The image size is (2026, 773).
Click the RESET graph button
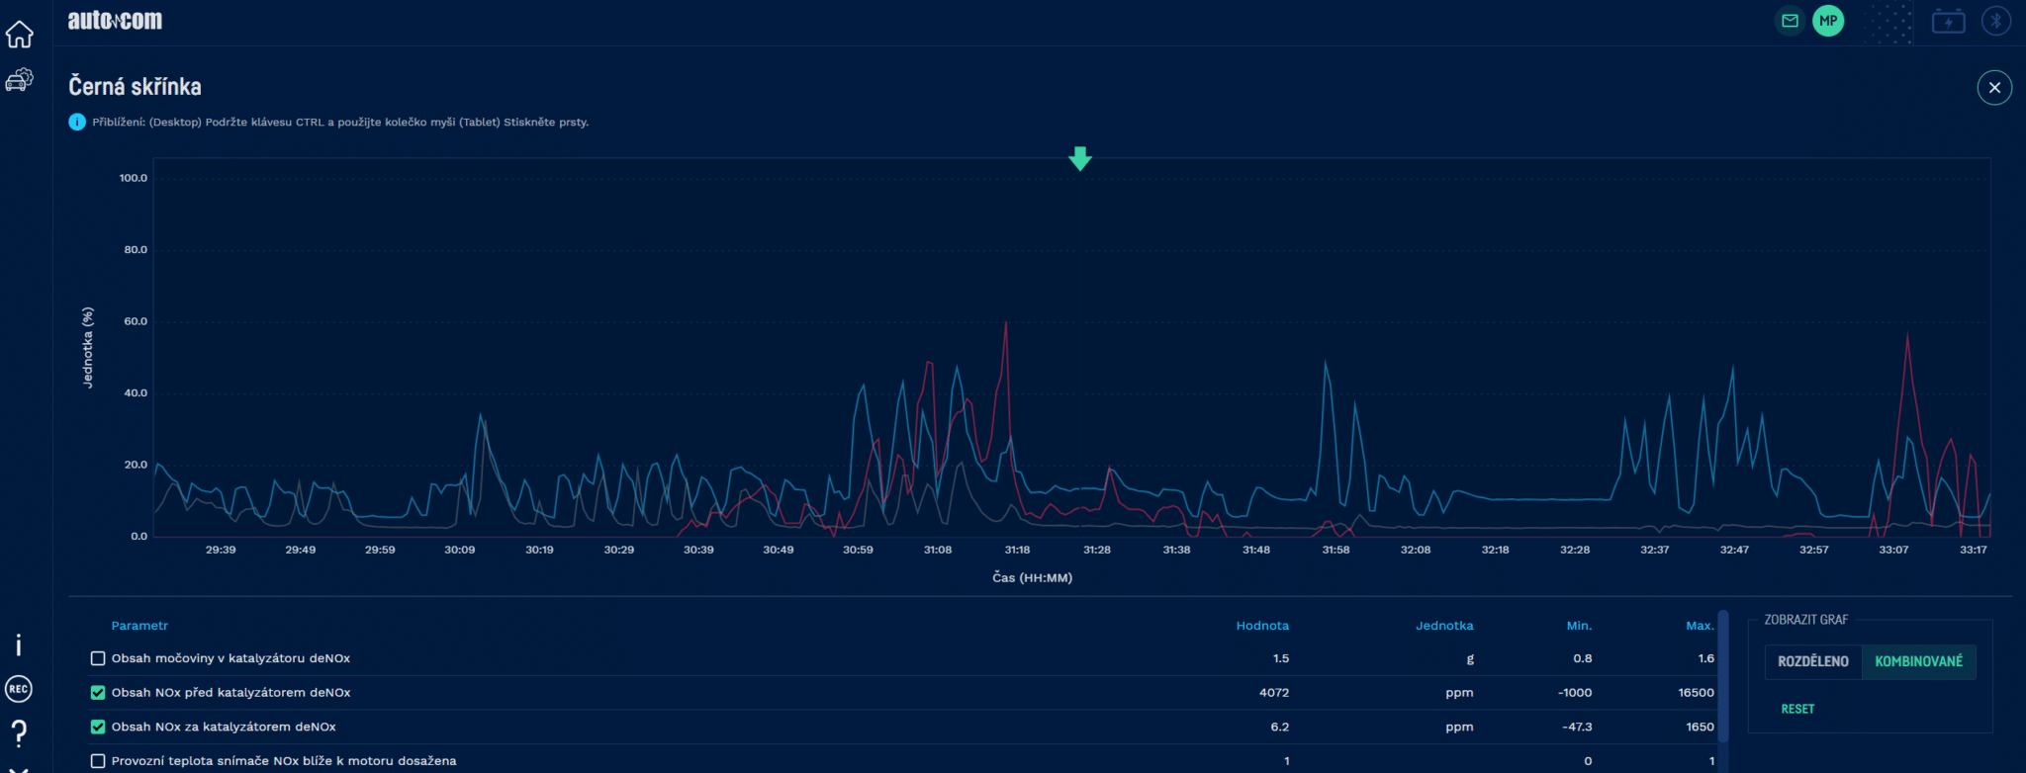tap(1797, 709)
